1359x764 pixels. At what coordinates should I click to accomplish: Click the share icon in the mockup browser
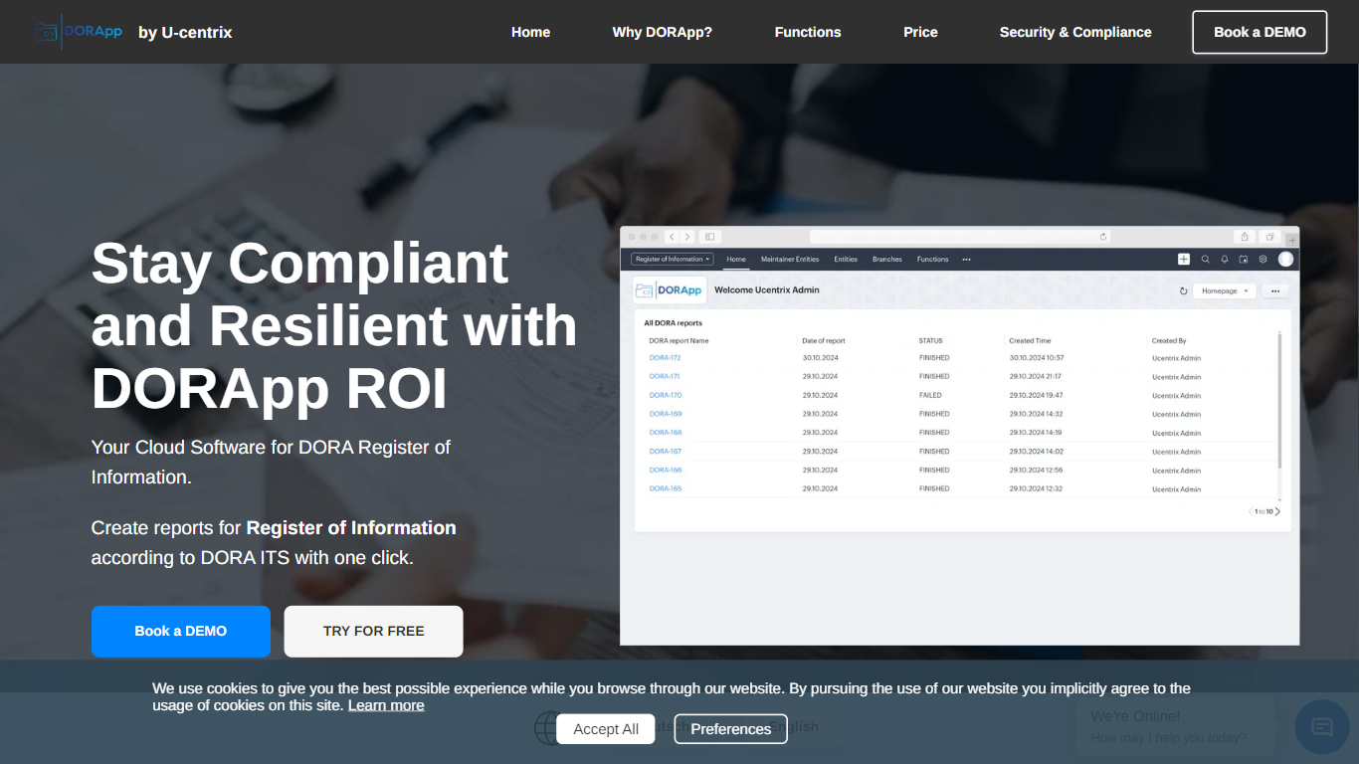tap(1244, 237)
